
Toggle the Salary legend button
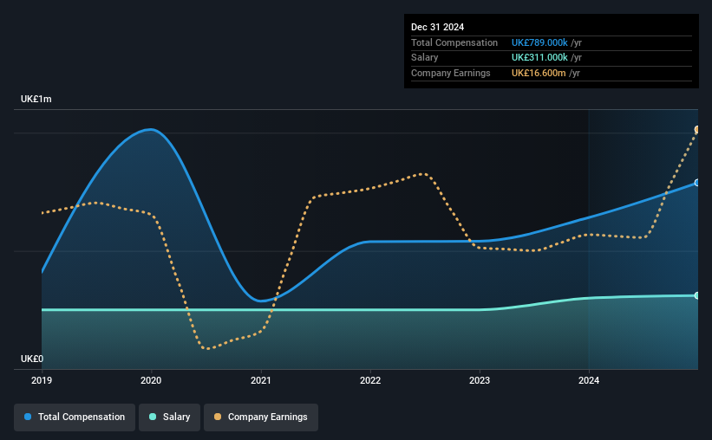point(169,417)
